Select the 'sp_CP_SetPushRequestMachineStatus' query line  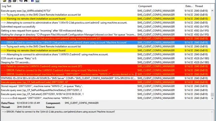[x=106, y=90]
